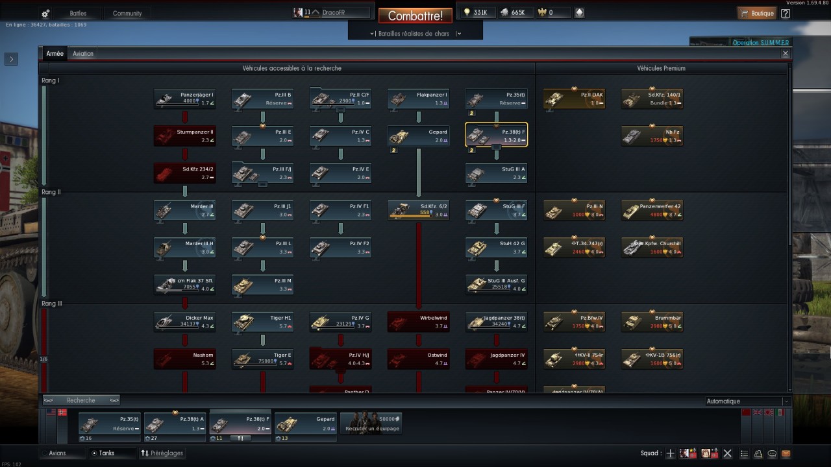Select the Marder III vehicle
Viewport: 831px width, 467px height.
(185, 210)
